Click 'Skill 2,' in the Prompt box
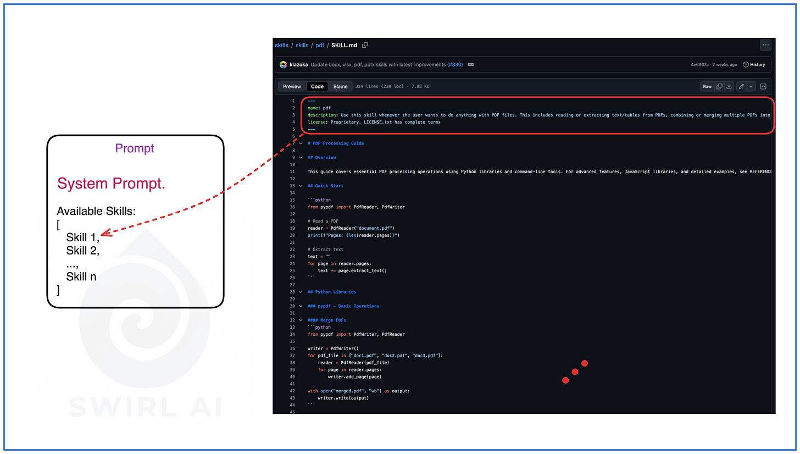 click(x=83, y=251)
